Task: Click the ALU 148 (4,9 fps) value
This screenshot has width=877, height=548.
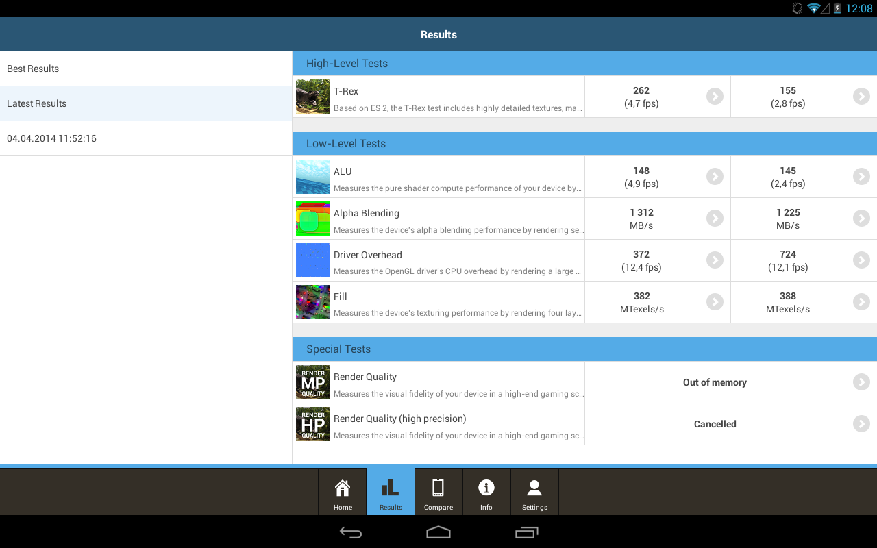Action: [x=641, y=177]
